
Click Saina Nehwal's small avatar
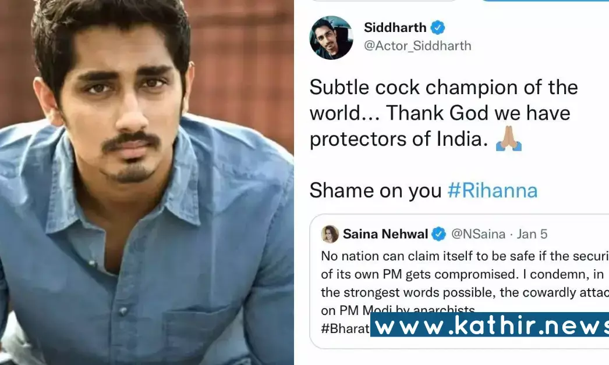coord(330,234)
